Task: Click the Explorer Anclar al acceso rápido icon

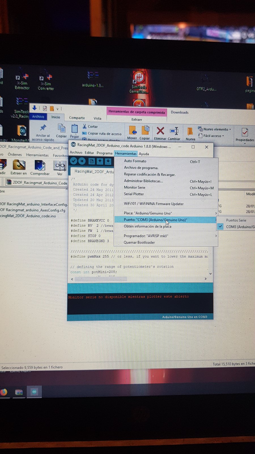Action: point(43,128)
